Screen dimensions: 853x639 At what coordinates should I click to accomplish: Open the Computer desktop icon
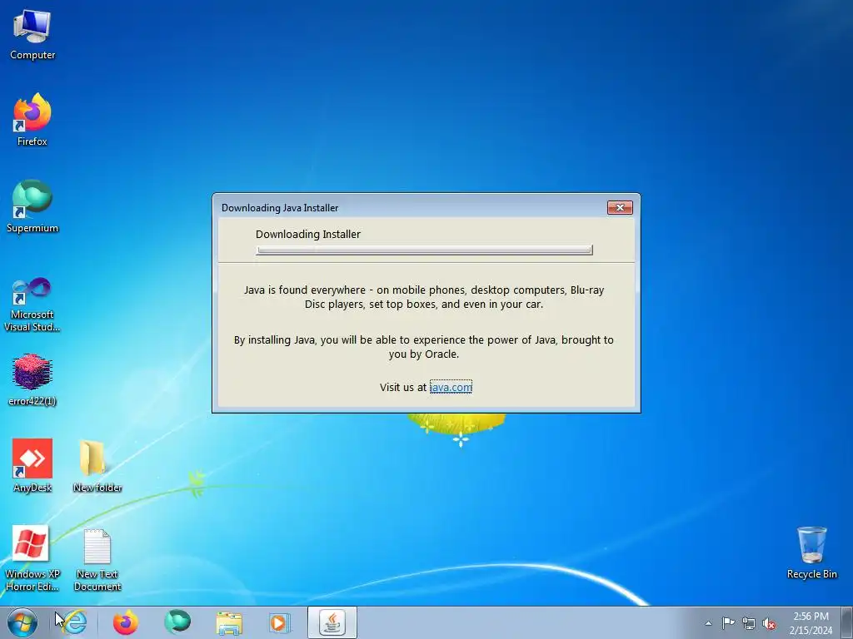coord(32,34)
